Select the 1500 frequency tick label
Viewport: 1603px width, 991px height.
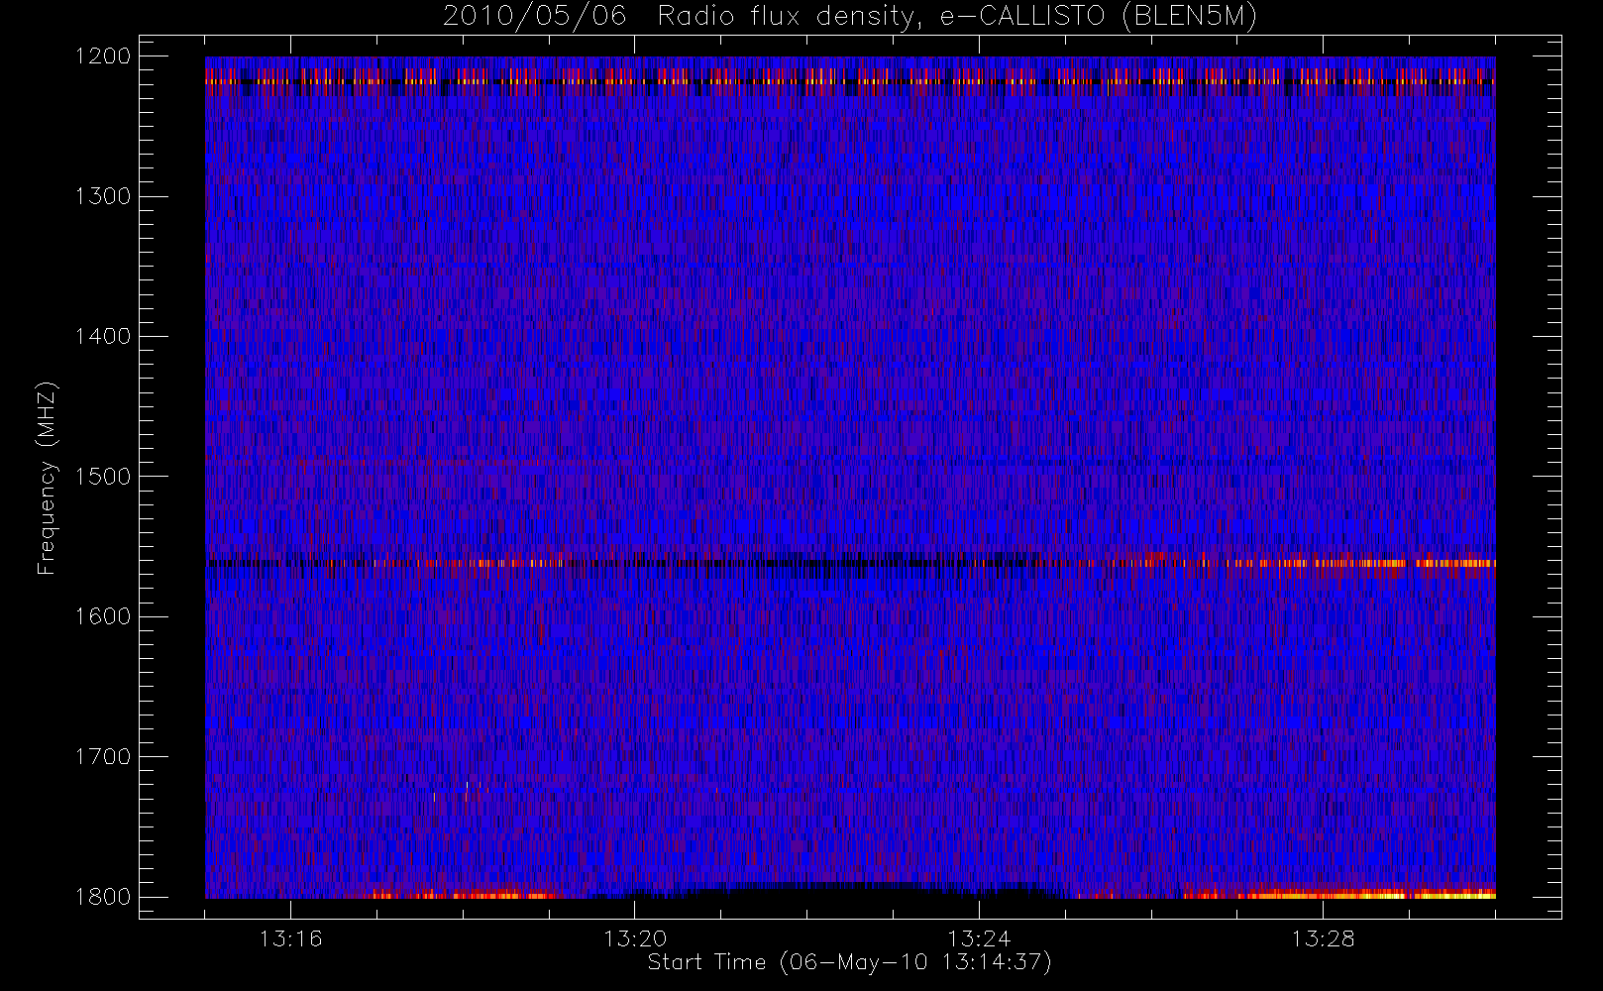pos(103,476)
